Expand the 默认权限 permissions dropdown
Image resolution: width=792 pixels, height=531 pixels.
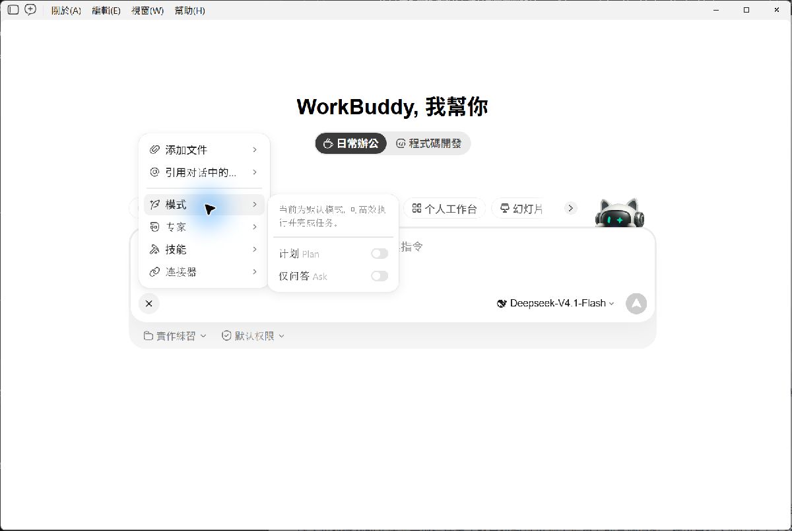253,336
